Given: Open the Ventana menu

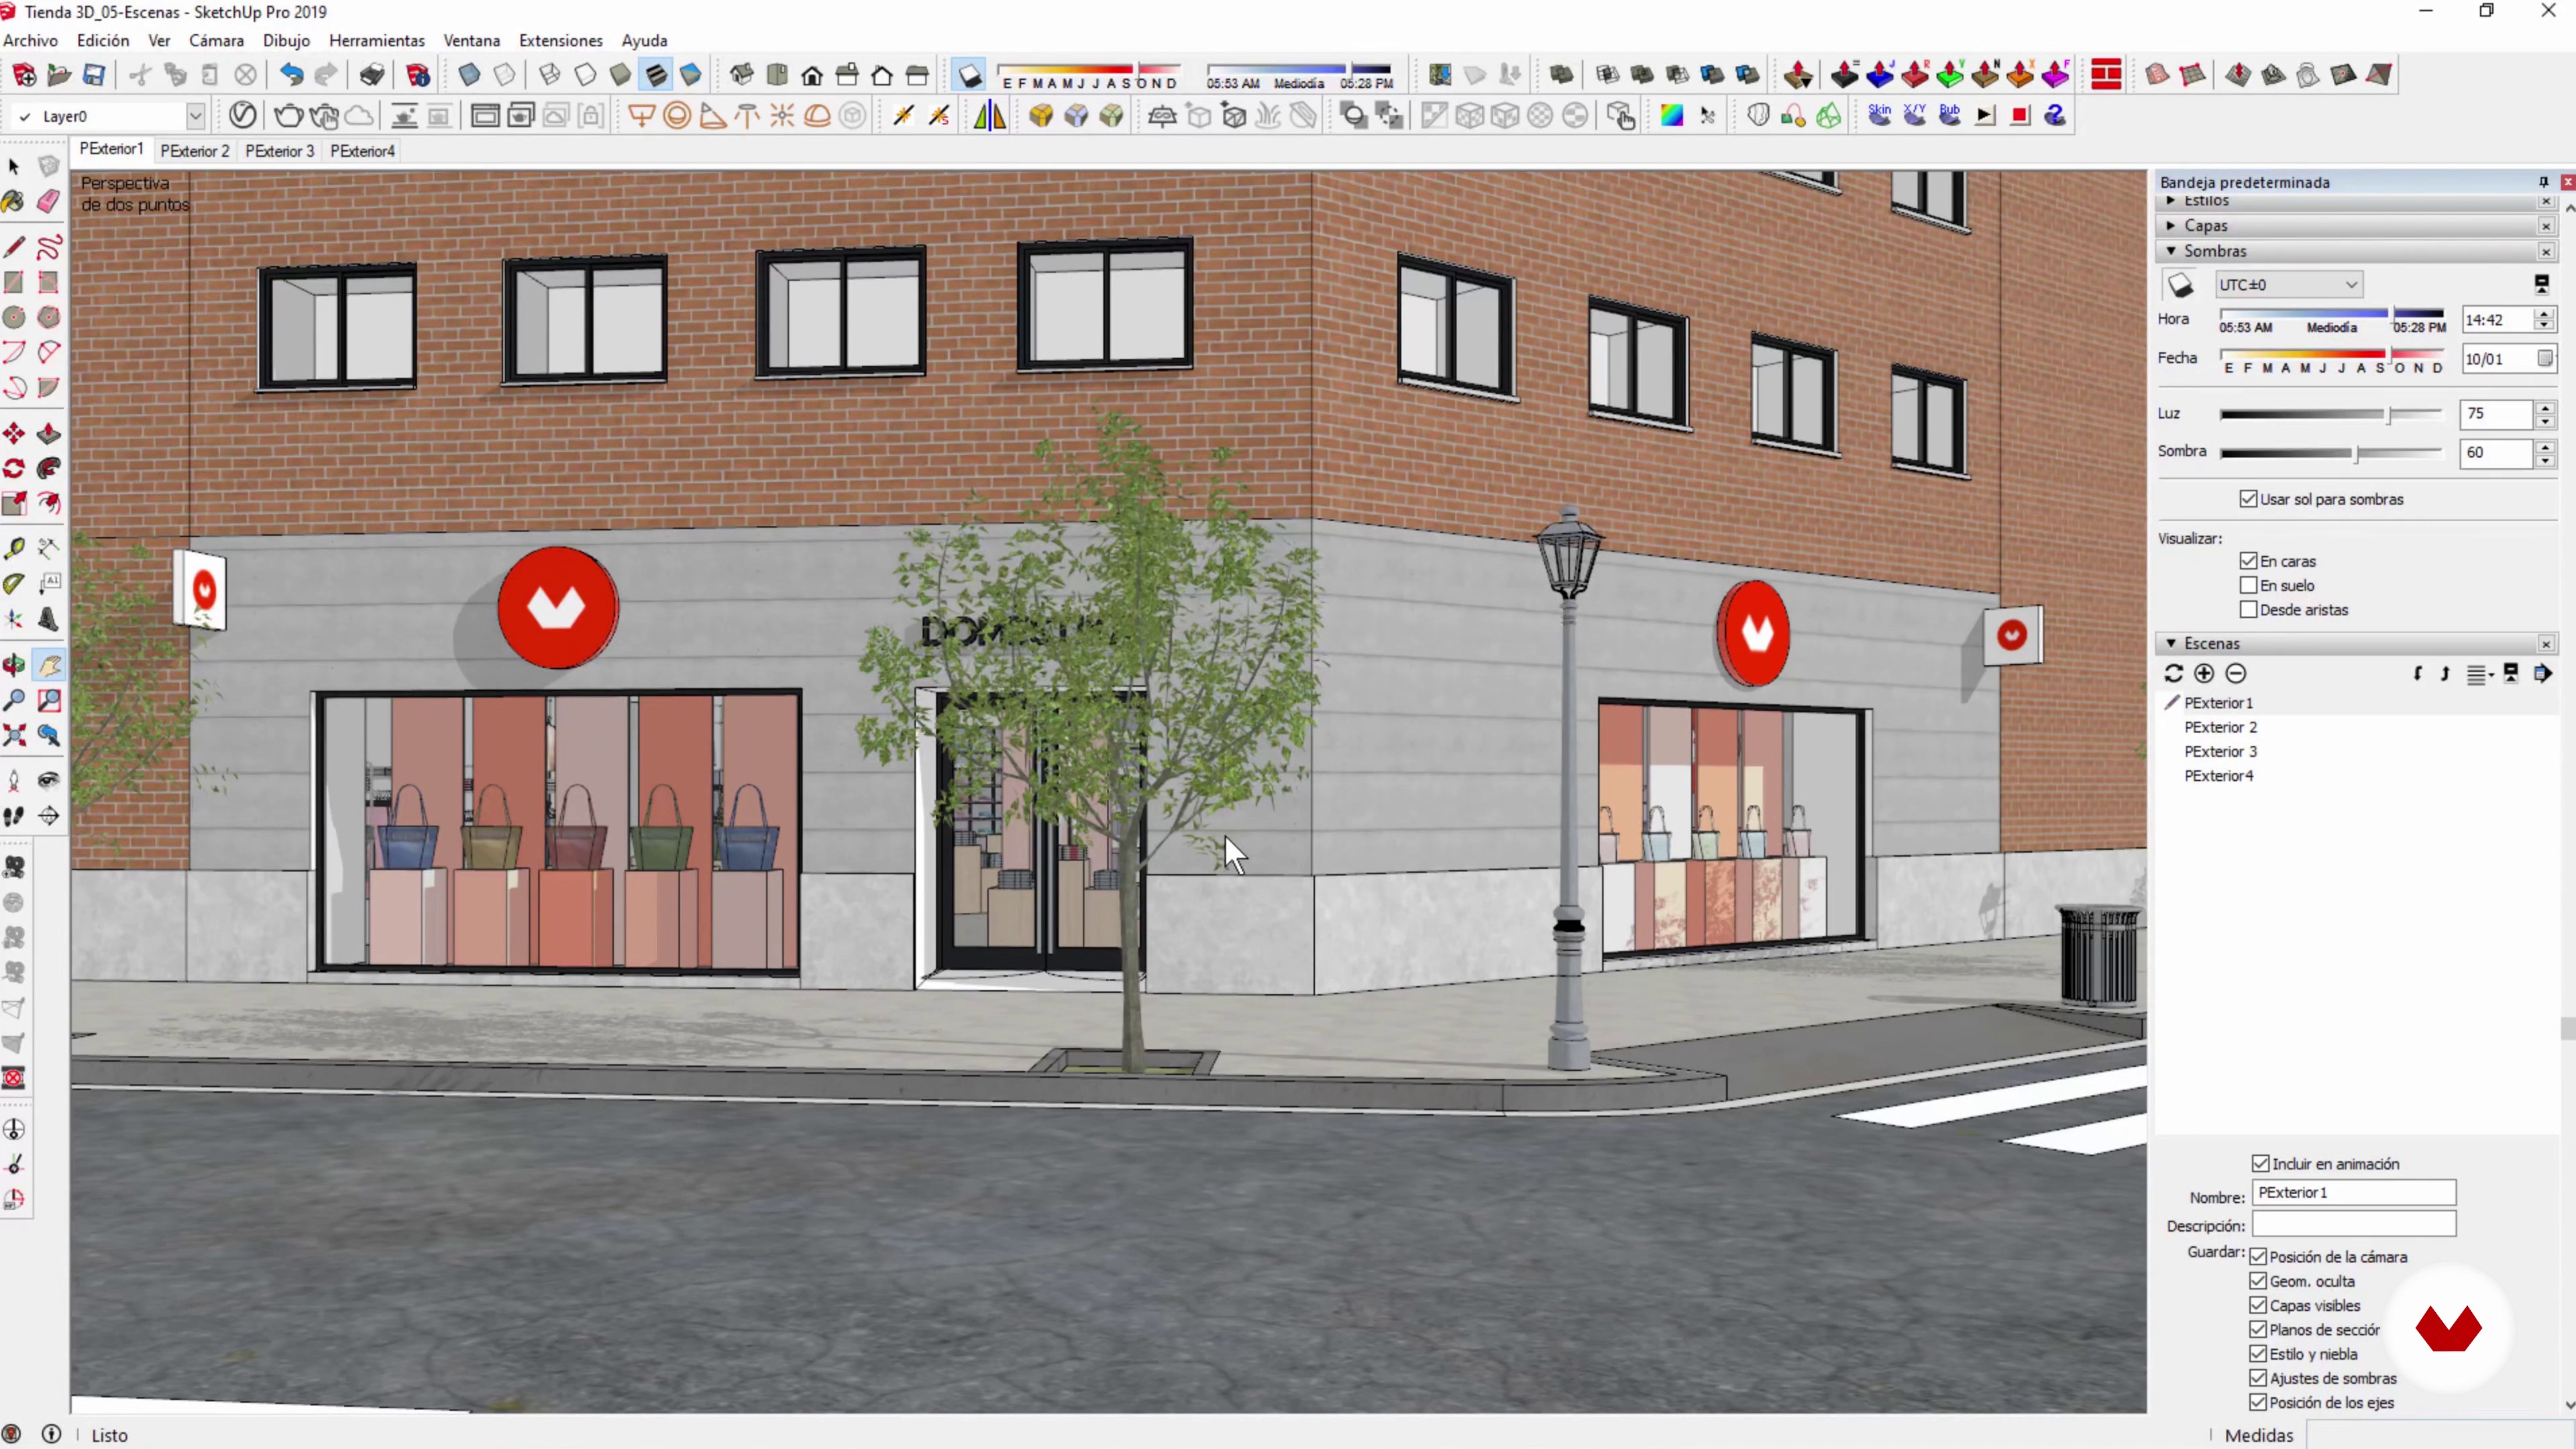Looking at the screenshot, I should pyautogui.click(x=471, y=41).
